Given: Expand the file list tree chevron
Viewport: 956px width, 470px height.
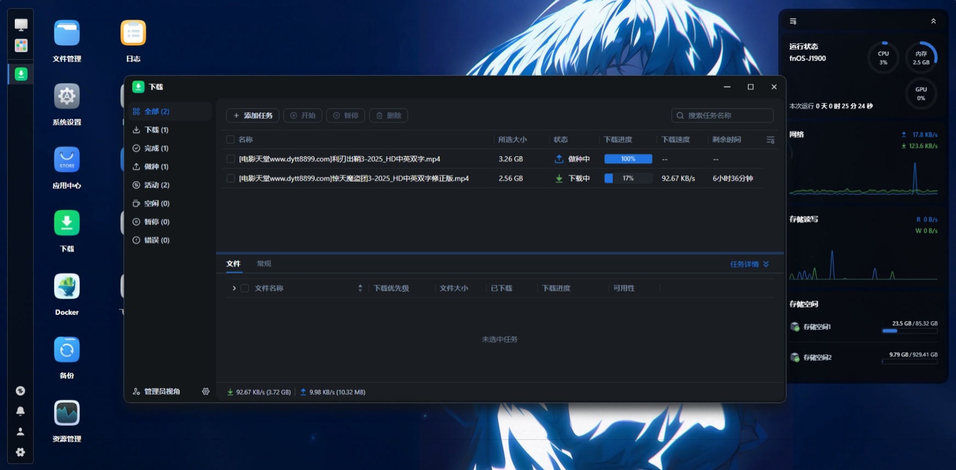Looking at the screenshot, I should pos(234,288).
